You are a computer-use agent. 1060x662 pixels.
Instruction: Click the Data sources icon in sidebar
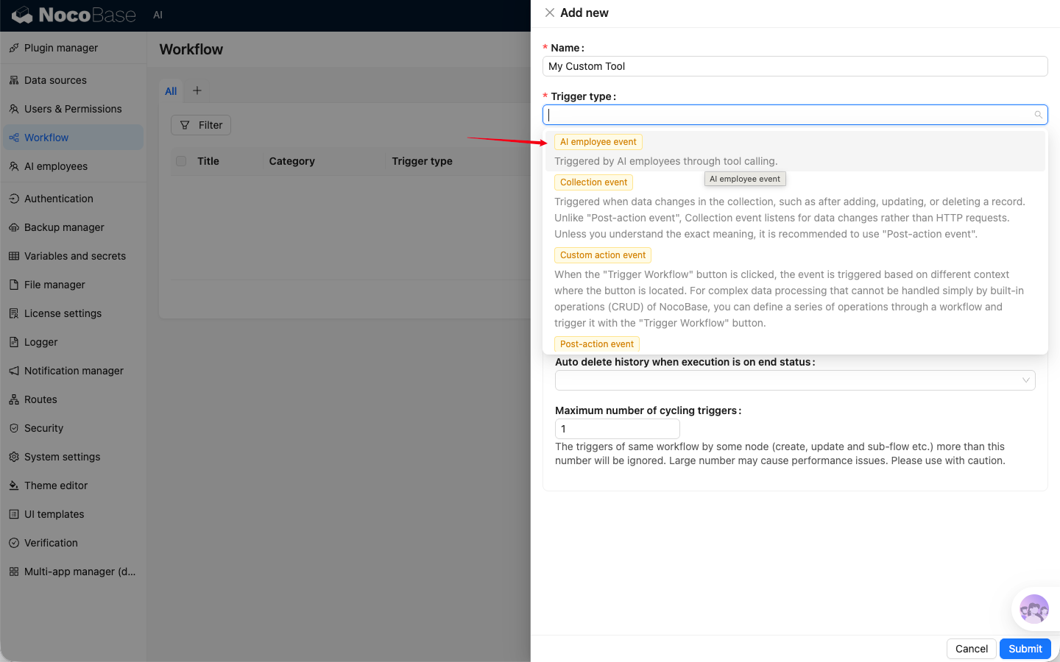pos(14,80)
